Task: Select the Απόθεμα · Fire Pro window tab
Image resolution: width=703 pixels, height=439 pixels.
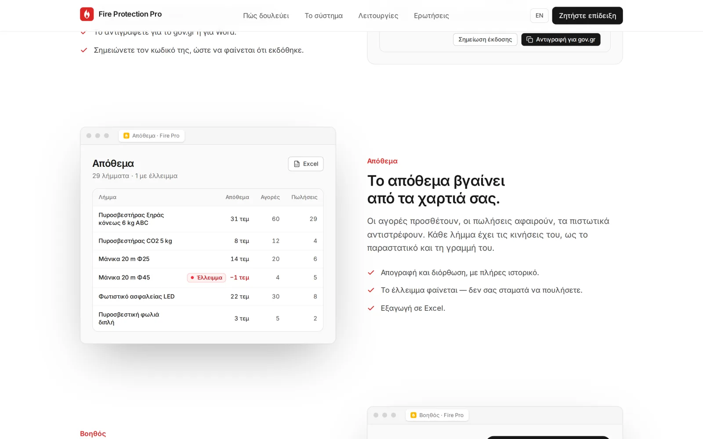Action: pos(152,136)
